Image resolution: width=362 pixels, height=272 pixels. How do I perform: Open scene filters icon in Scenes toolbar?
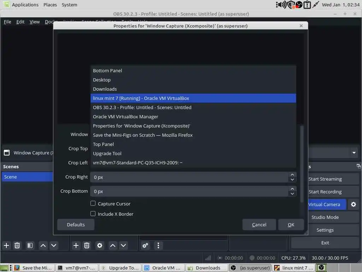click(x=30, y=245)
